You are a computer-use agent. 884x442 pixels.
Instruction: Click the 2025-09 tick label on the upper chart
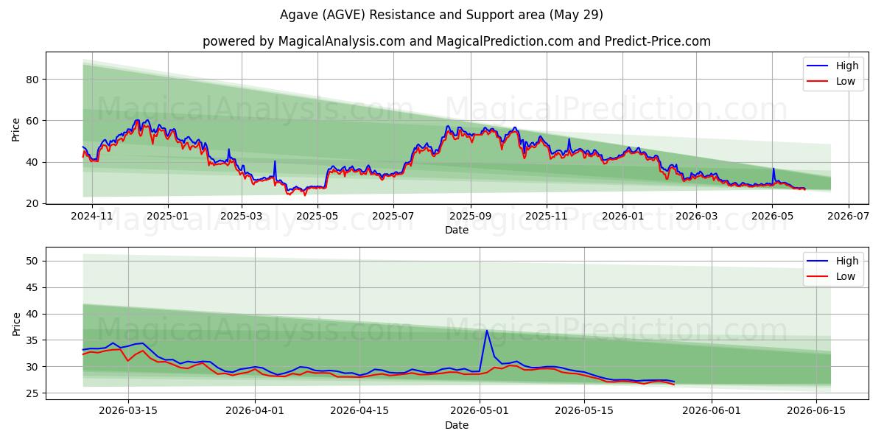(x=470, y=217)
